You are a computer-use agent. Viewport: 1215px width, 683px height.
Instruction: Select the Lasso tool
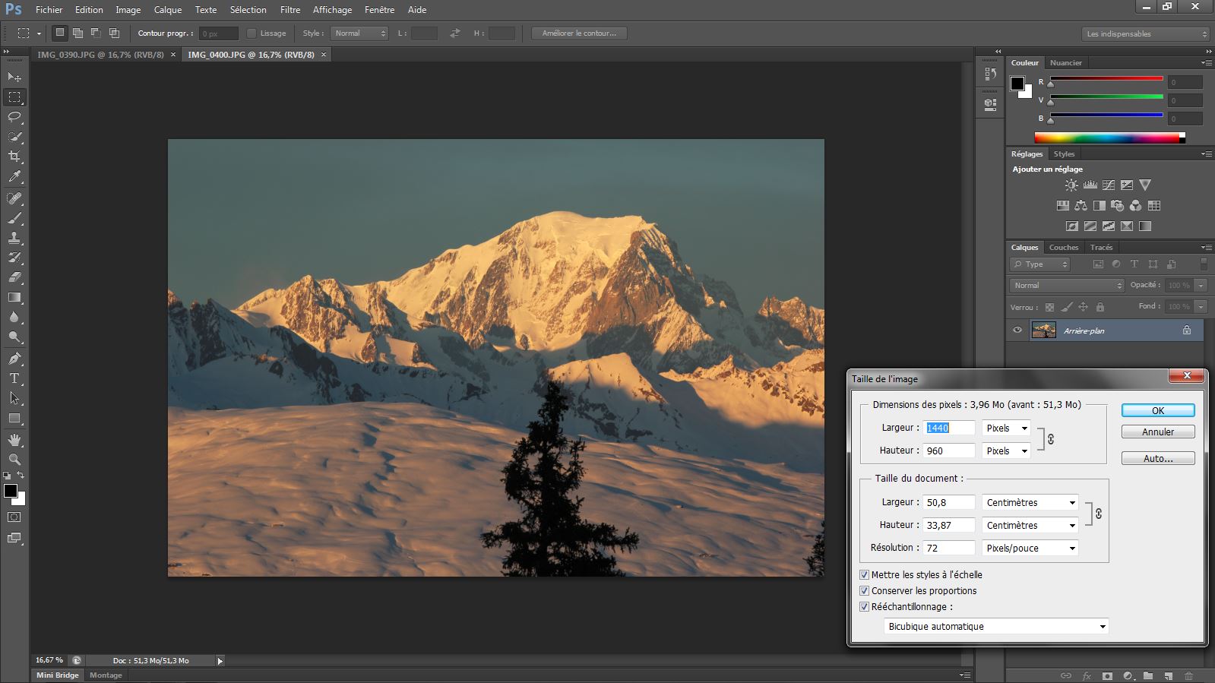click(14, 117)
